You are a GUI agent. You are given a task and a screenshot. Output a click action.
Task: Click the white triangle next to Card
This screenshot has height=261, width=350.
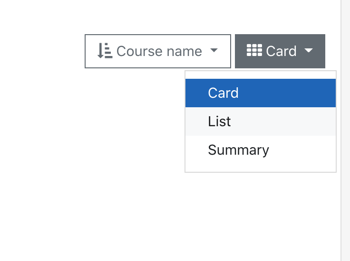coord(309,50)
